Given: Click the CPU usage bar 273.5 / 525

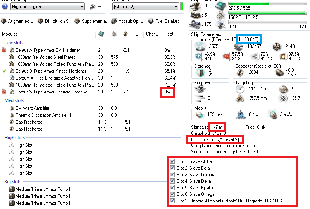Looking at the screenshot, I should 268,3.
